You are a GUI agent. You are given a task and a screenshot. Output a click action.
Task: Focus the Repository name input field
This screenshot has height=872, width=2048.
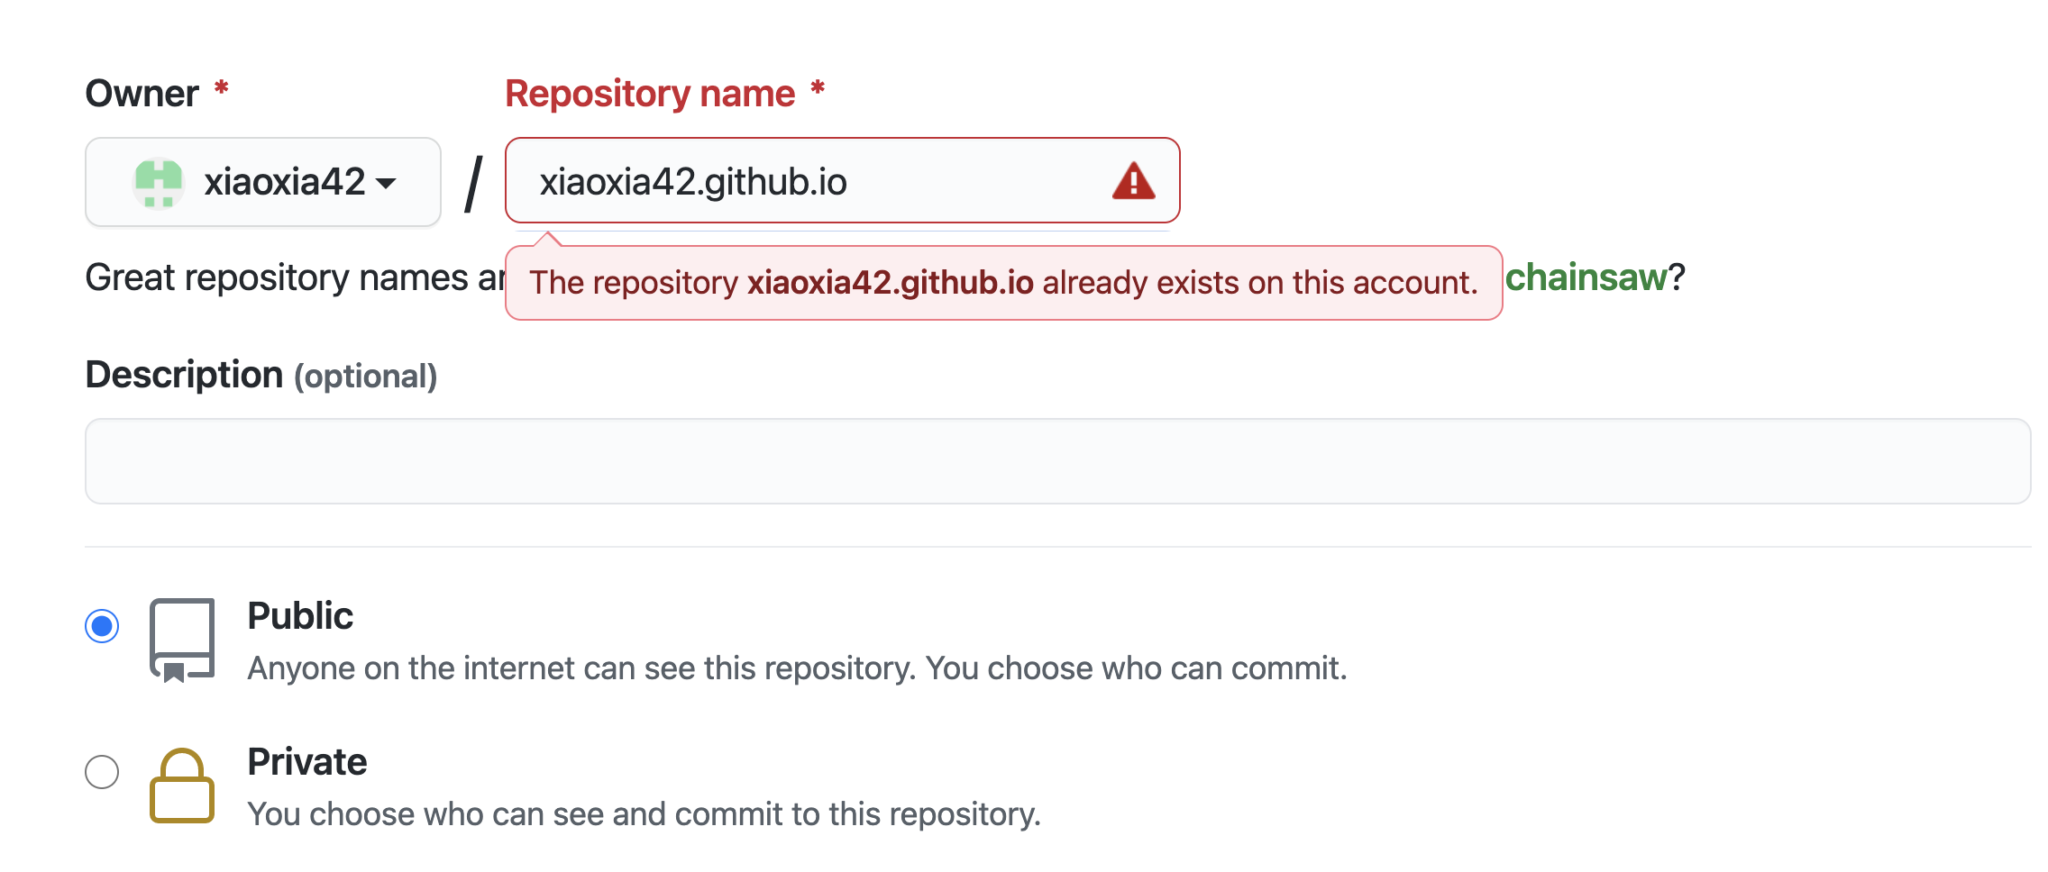pyautogui.click(x=811, y=181)
